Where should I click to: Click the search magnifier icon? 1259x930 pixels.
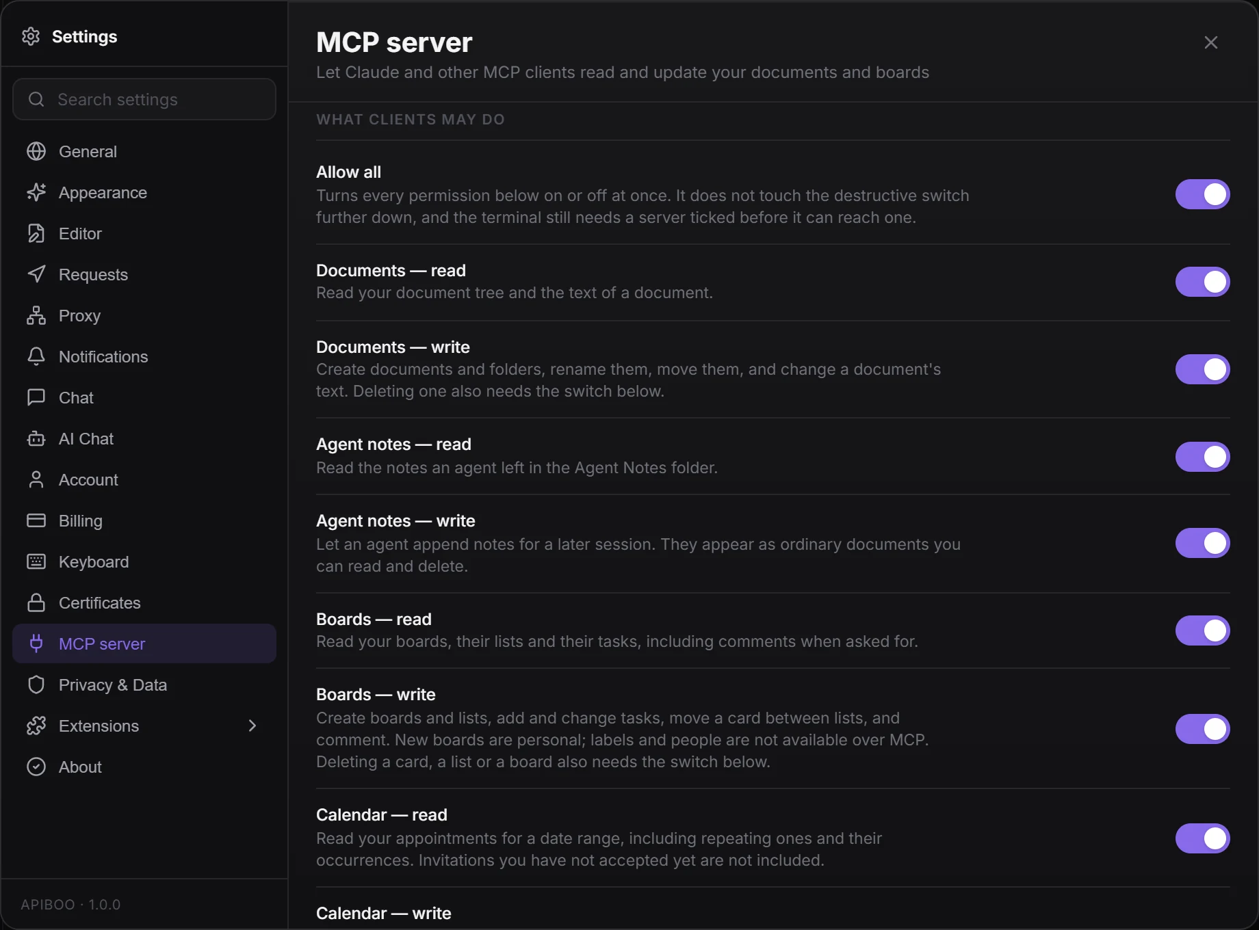[36, 100]
